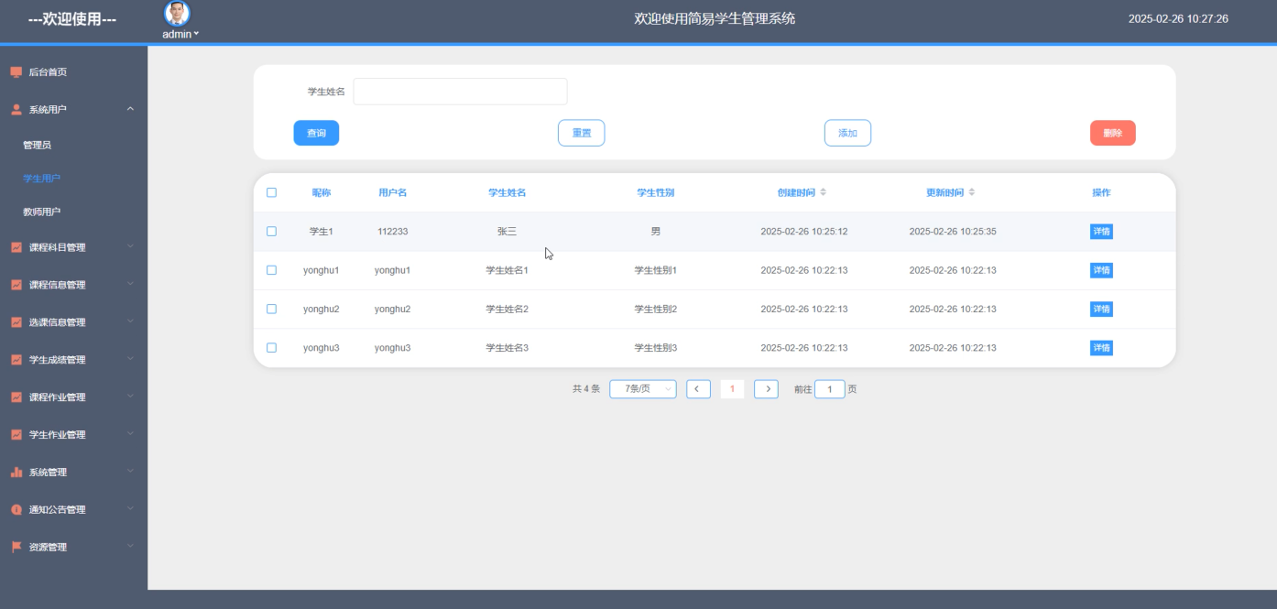The height and width of the screenshot is (609, 1277).
Task: Open the admin dropdown arrow
Action: point(196,34)
